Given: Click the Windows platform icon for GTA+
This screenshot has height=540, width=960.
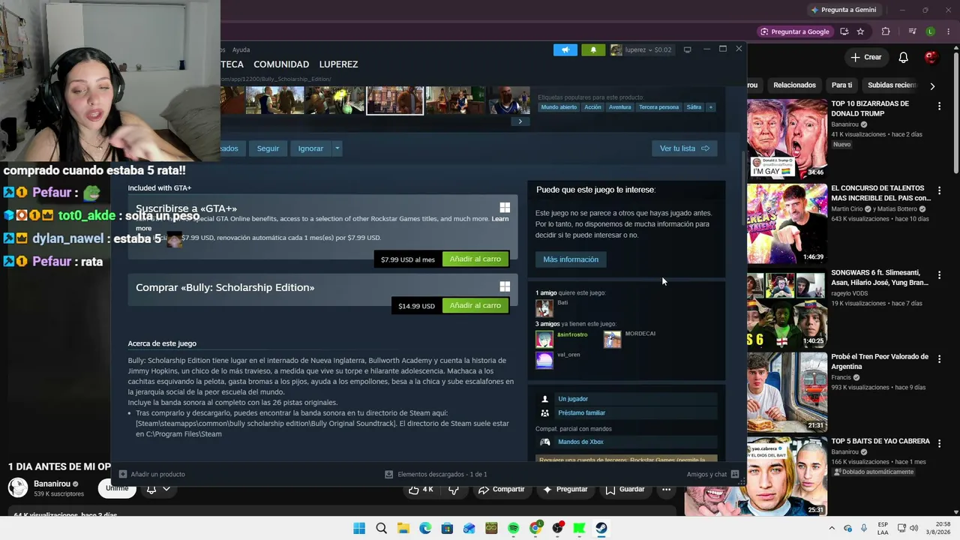Looking at the screenshot, I should pyautogui.click(x=505, y=208).
